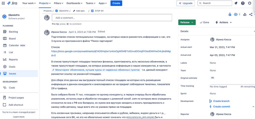This screenshot has height=119, width=255.
Task: Click the thumbs-up vote icon
Action: [x=245, y=15]
